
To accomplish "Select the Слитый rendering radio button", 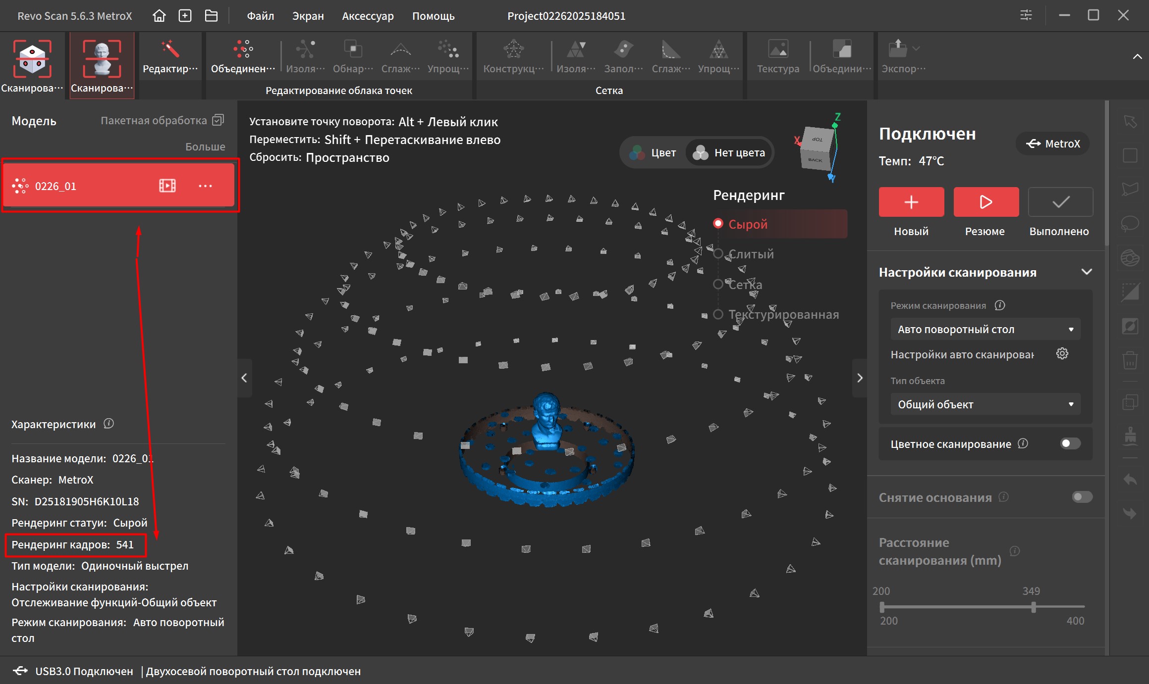I will tap(718, 254).
